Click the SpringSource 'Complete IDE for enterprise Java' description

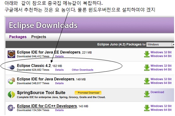61,97
